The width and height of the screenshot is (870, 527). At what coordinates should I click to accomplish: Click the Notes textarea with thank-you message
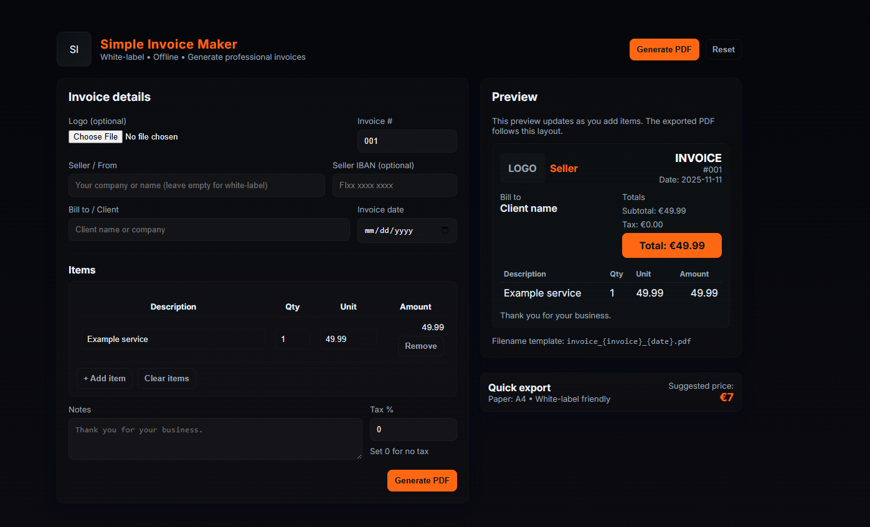215,439
